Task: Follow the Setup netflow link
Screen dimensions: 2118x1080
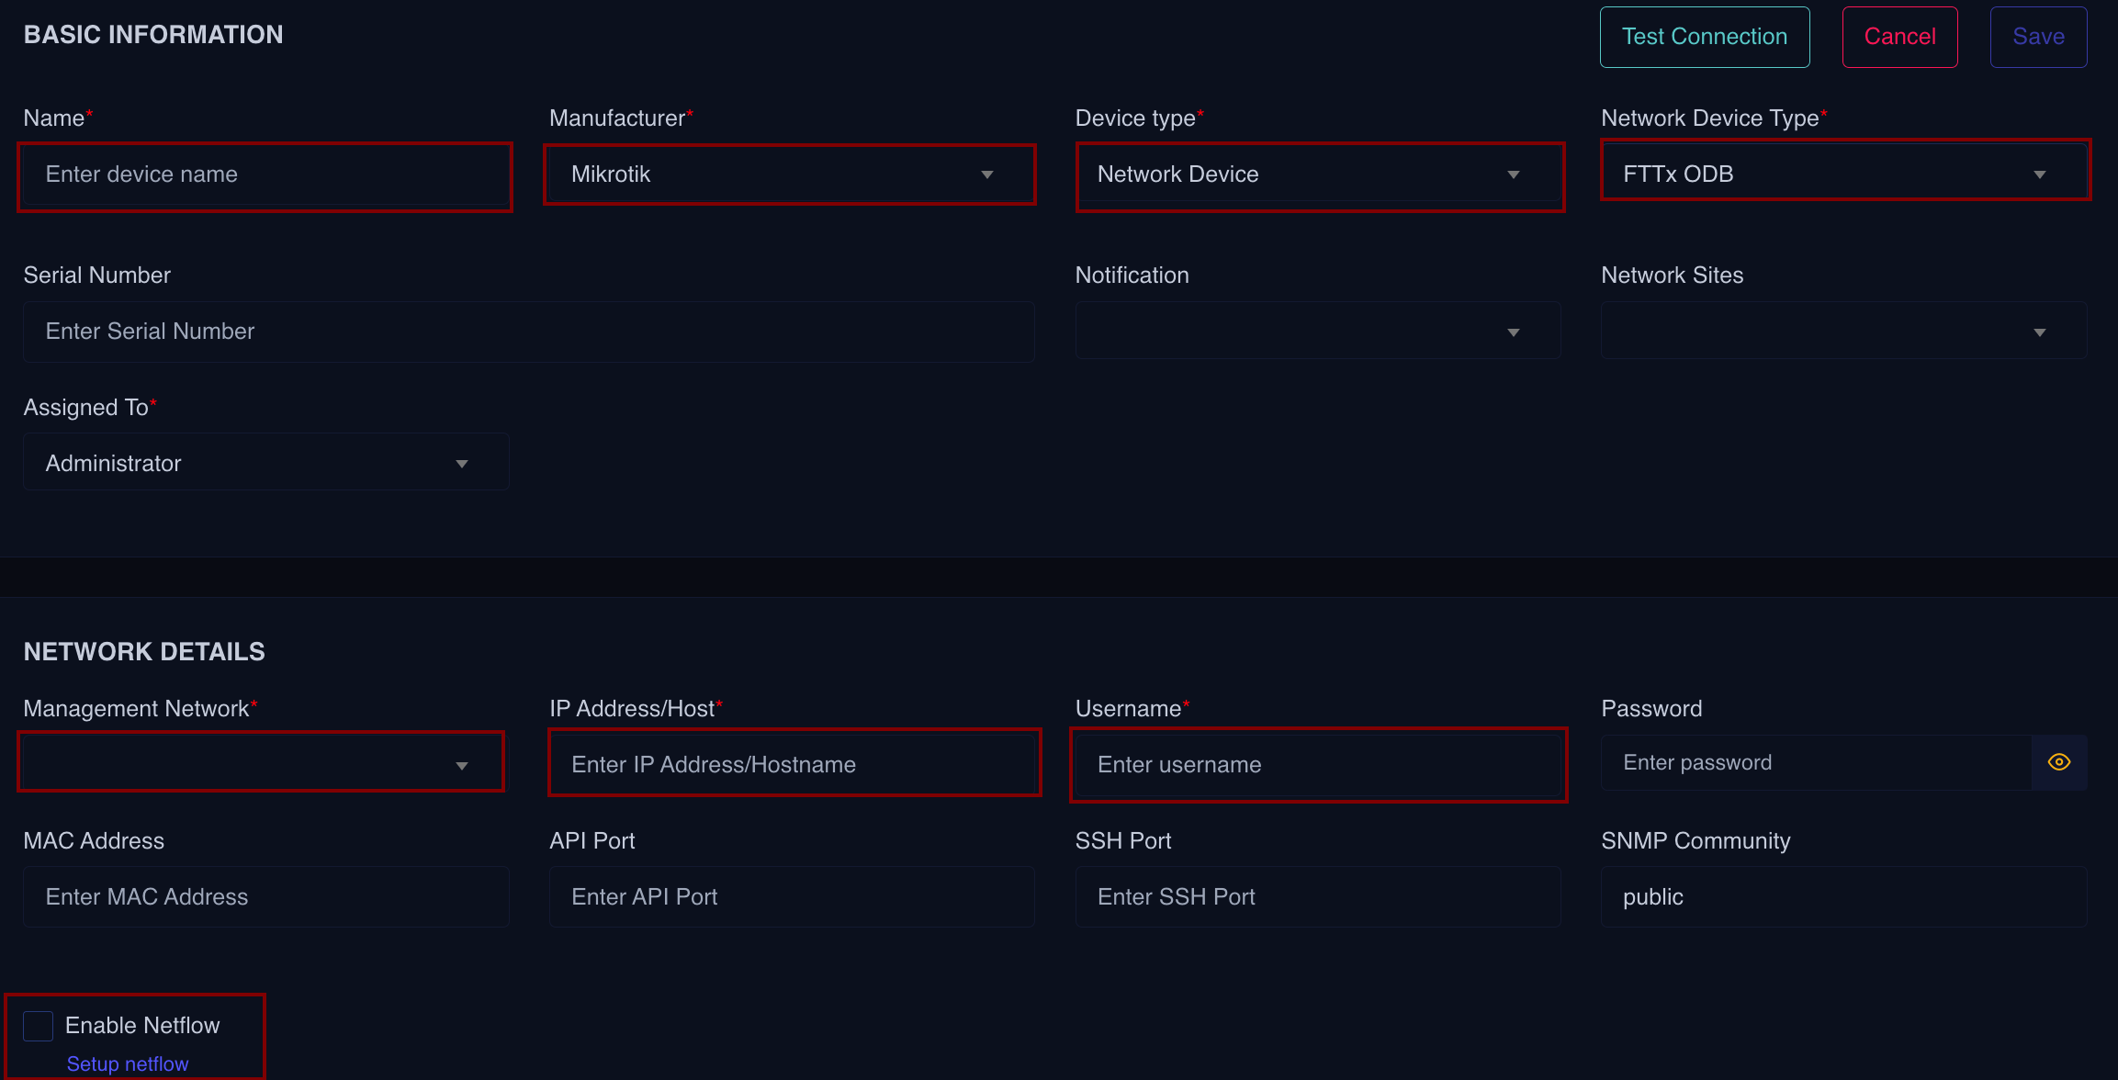Action: [x=128, y=1063]
